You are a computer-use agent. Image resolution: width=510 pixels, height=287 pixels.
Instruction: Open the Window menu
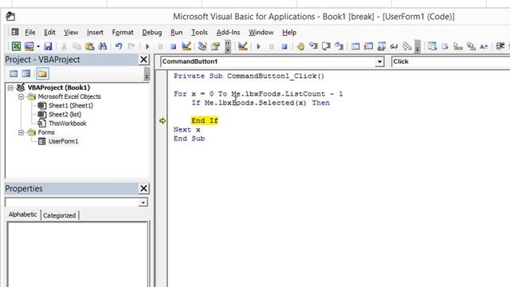(261, 32)
